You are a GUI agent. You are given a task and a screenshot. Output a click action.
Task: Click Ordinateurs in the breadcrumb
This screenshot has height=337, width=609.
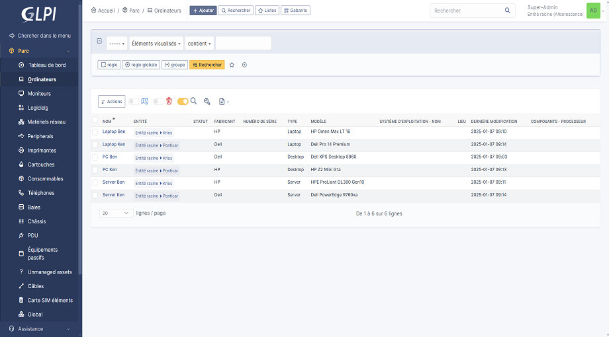click(x=167, y=11)
